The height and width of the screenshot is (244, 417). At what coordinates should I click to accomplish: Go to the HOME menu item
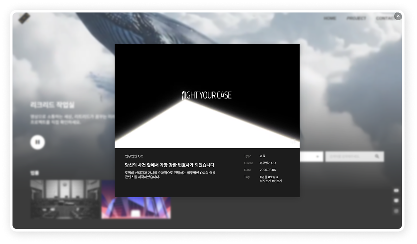(330, 18)
